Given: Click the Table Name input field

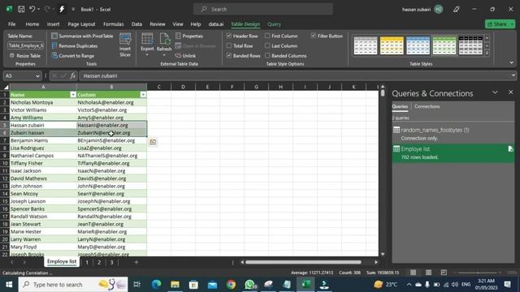Looking at the screenshot, I should tap(26, 45).
